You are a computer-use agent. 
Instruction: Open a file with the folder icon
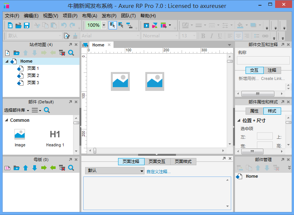coord(19,25)
